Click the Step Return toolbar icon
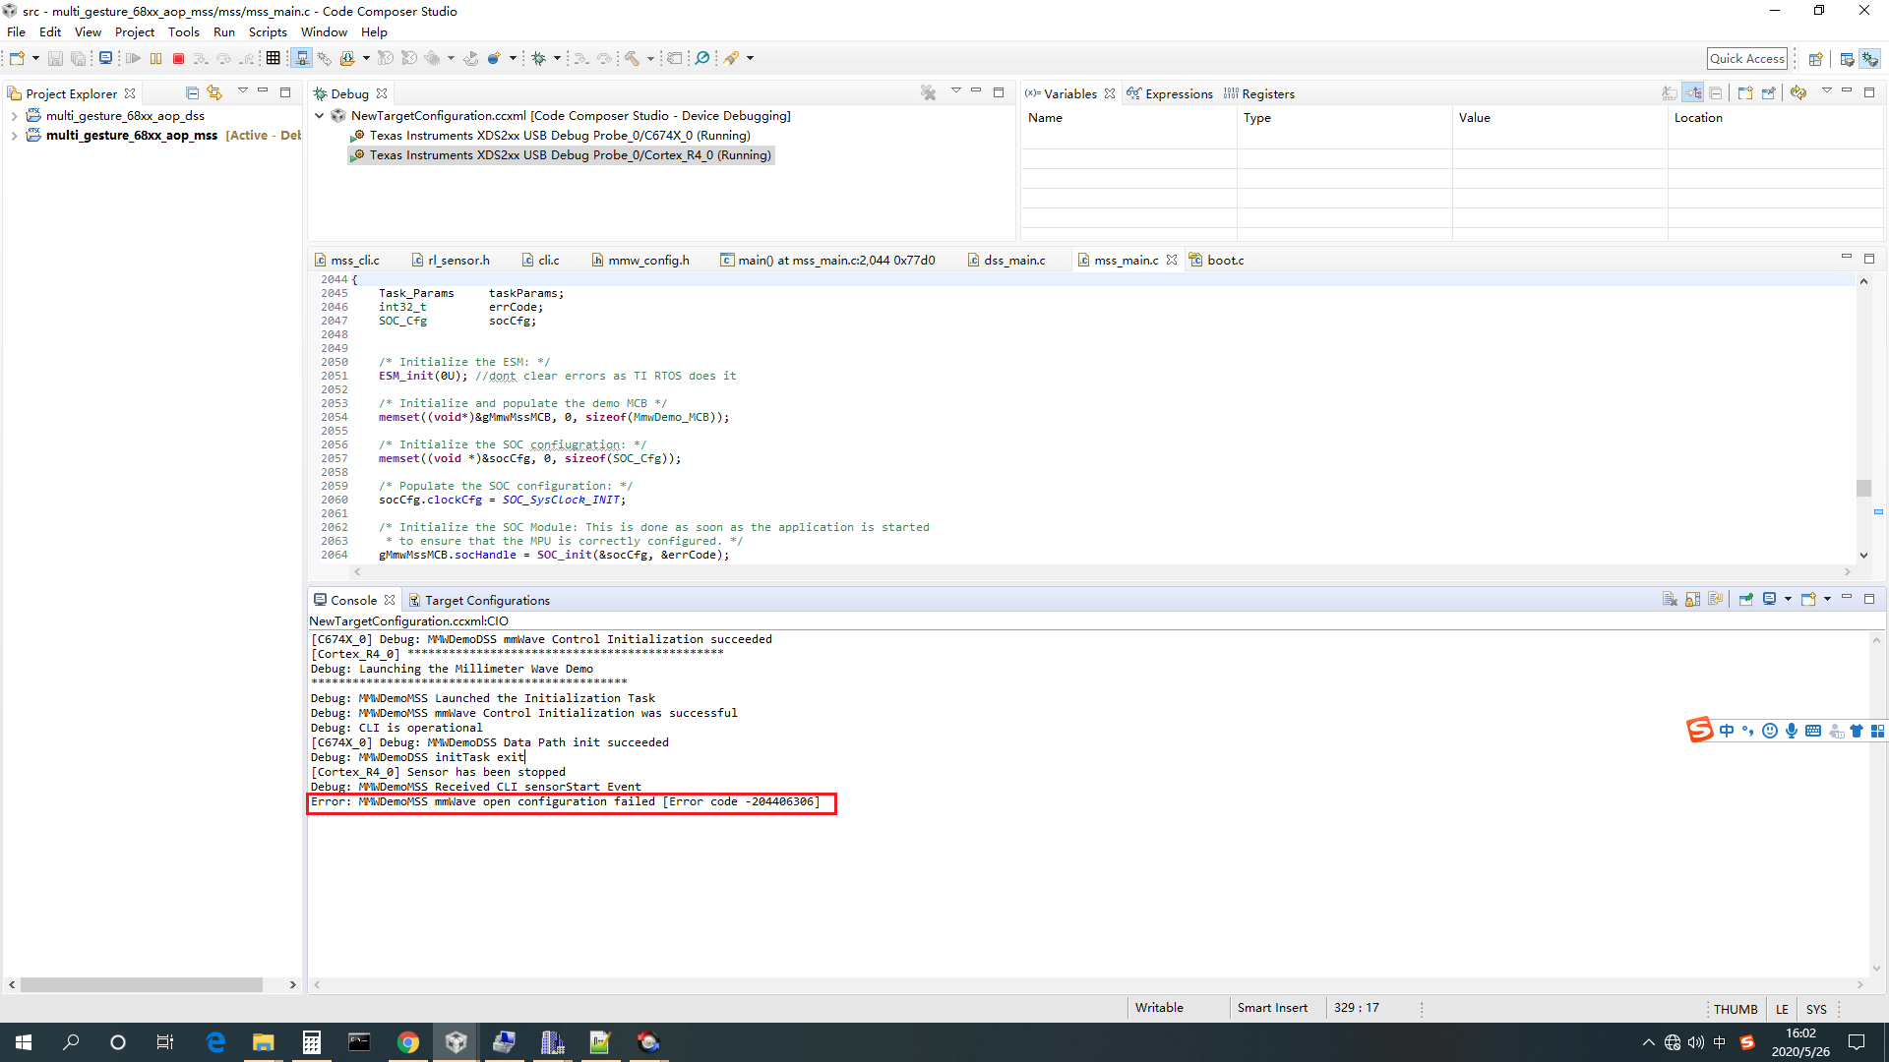 tap(248, 58)
